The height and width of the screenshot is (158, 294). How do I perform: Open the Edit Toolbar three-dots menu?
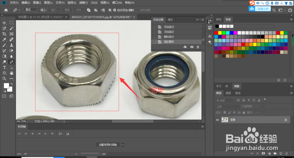click(x=11, y=79)
